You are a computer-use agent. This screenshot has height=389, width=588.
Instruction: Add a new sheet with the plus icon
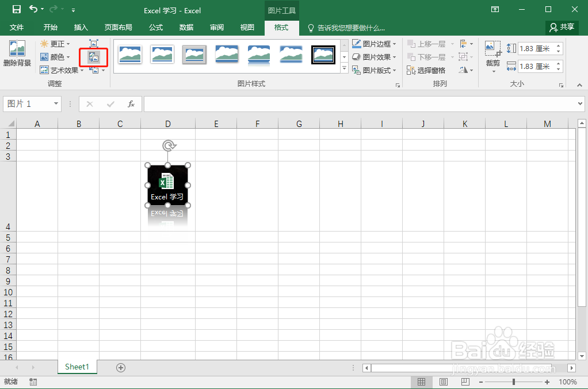tap(121, 368)
